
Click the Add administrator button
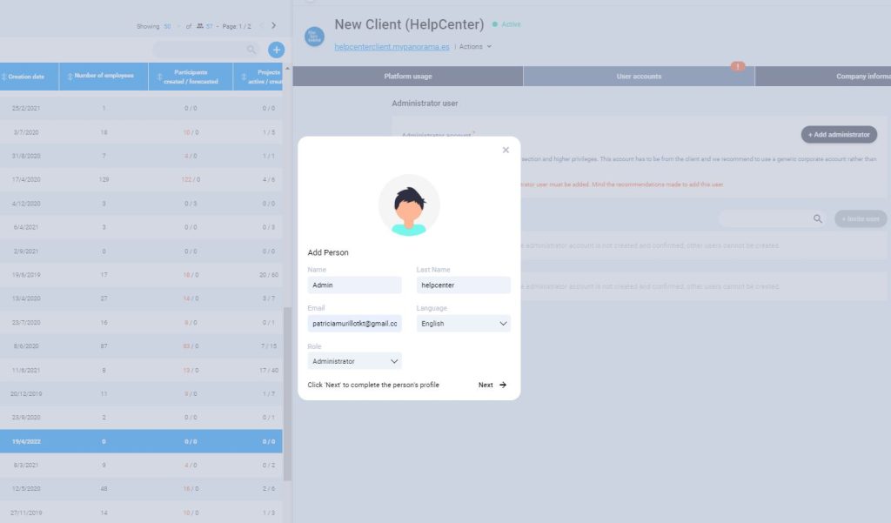tap(839, 135)
